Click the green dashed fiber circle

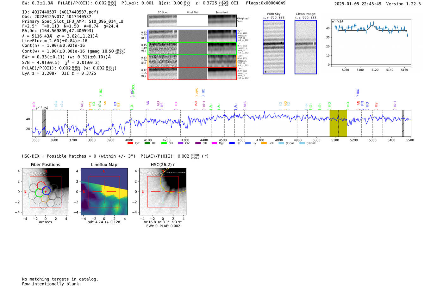pos(39,193)
